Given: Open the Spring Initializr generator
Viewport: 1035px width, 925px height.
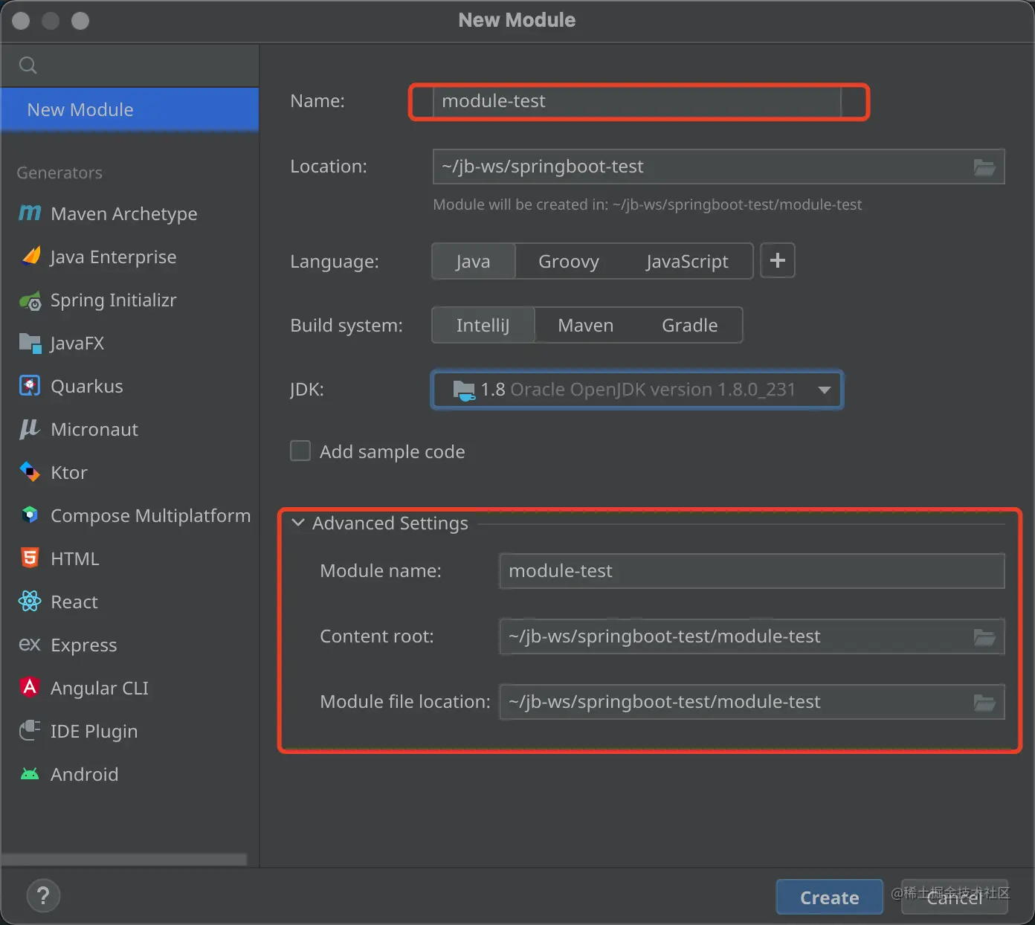Looking at the screenshot, I should (x=130, y=300).
